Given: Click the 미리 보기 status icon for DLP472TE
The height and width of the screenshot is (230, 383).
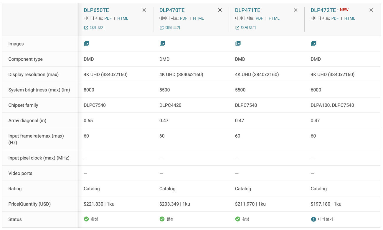Looking at the screenshot, I should click(x=314, y=219).
